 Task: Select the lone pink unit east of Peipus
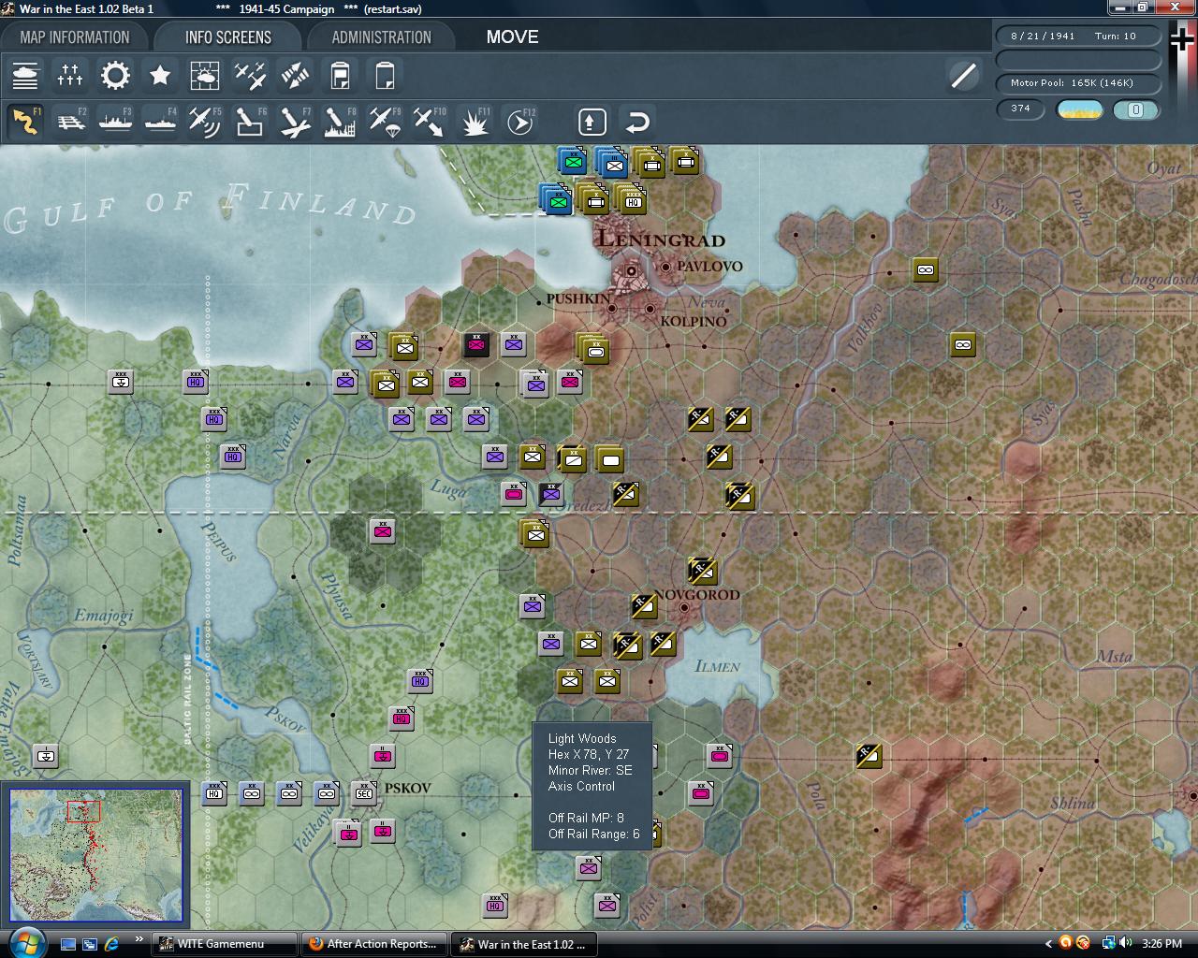(382, 531)
